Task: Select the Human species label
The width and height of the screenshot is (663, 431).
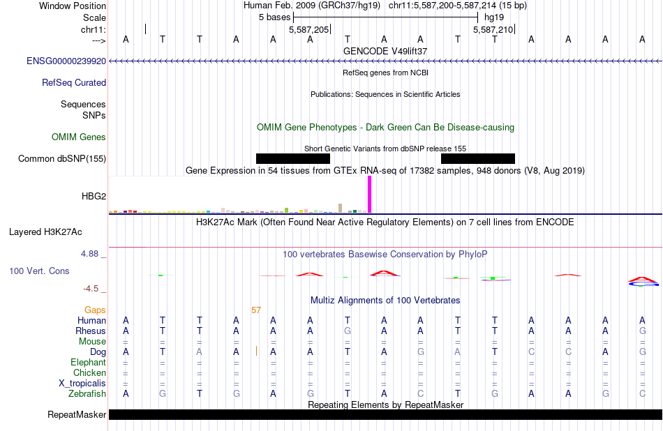Action: click(91, 320)
